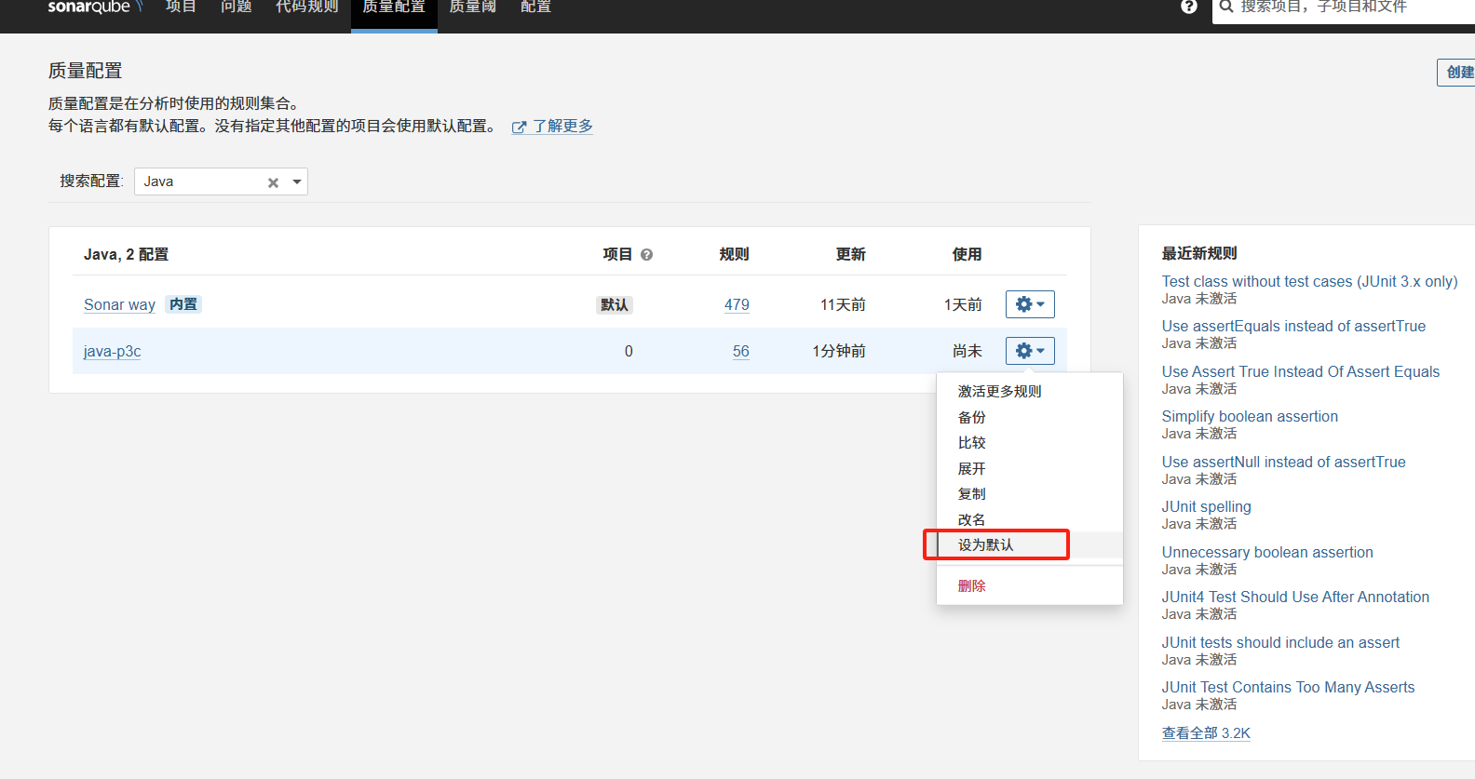
Task: Open the help question mark icon
Action: (x=1189, y=7)
